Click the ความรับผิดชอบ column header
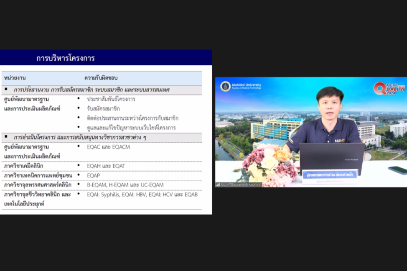407x271 pixels. pos(101,78)
